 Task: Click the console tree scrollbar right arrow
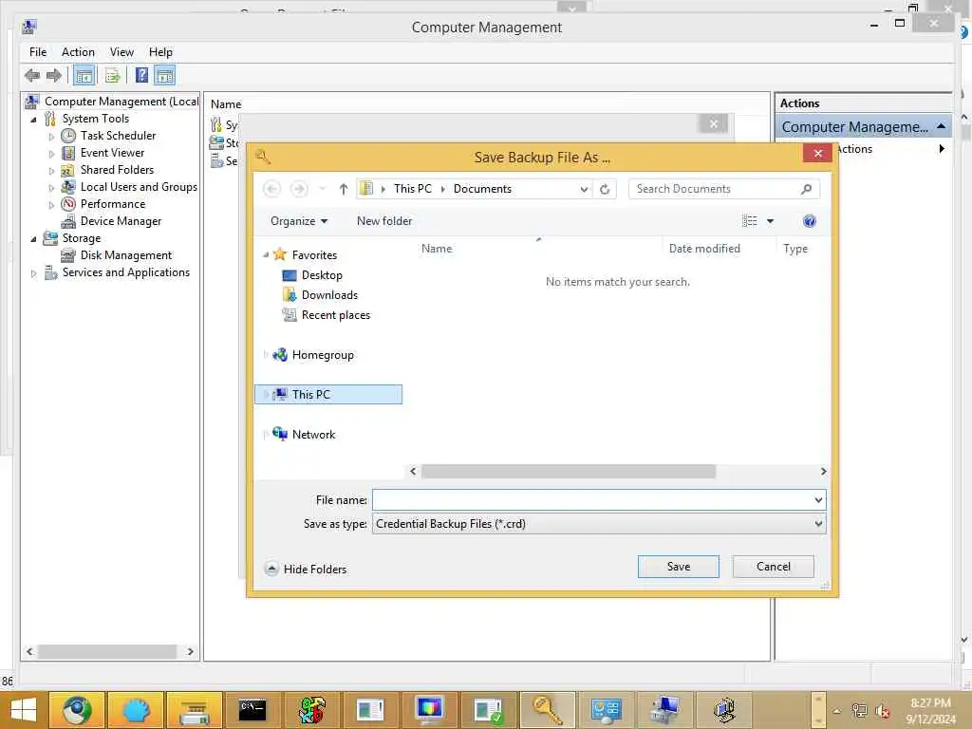pyautogui.click(x=190, y=651)
